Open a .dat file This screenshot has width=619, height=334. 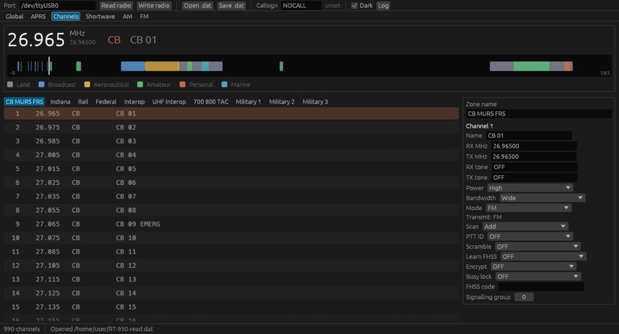198,6
